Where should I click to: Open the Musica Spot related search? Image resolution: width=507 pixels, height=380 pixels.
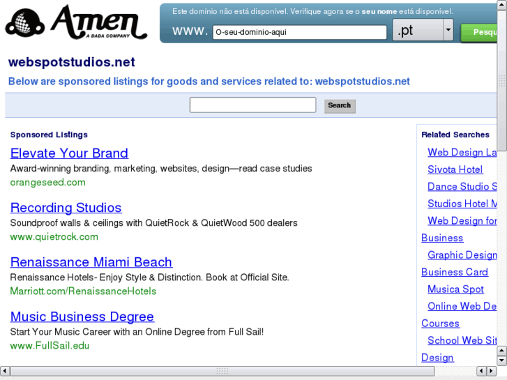click(x=455, y=289)
